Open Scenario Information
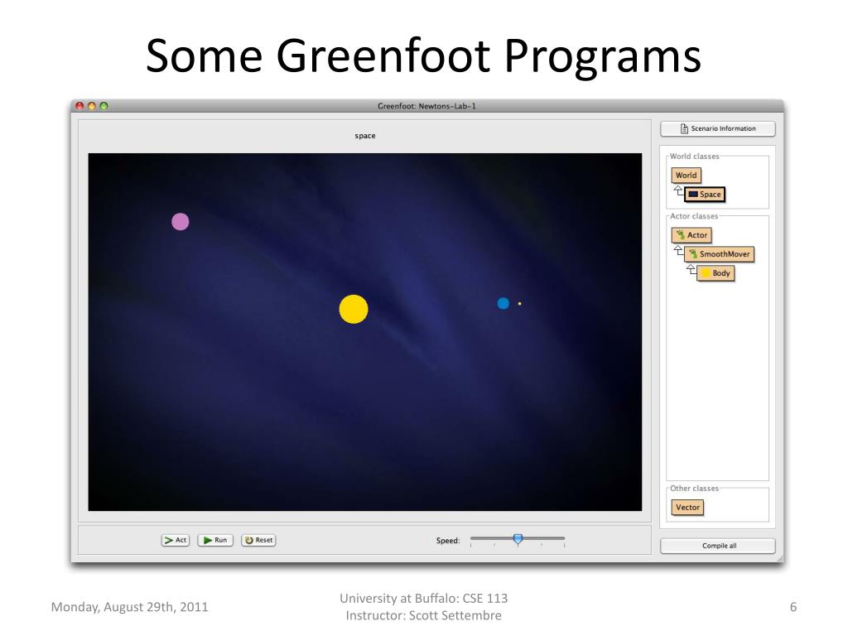848x636 pixels. point(718,128)
